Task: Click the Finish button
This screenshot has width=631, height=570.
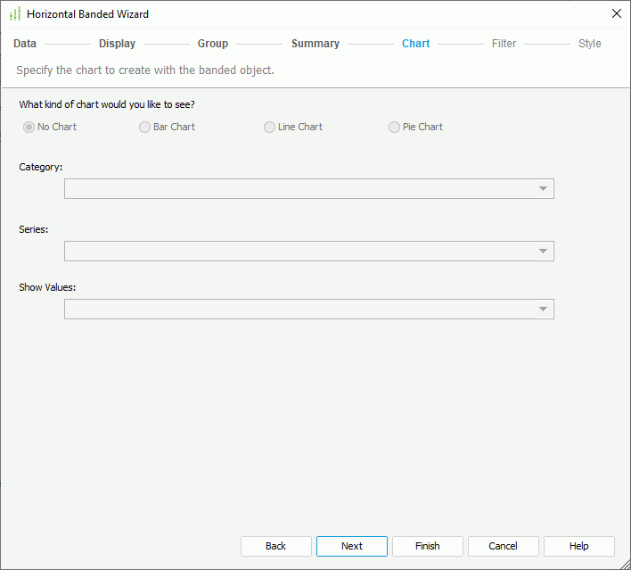Action: (x=428, y=546)
